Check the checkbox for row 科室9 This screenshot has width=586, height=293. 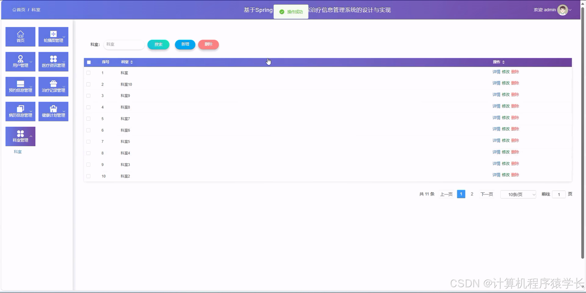(89, 96)
